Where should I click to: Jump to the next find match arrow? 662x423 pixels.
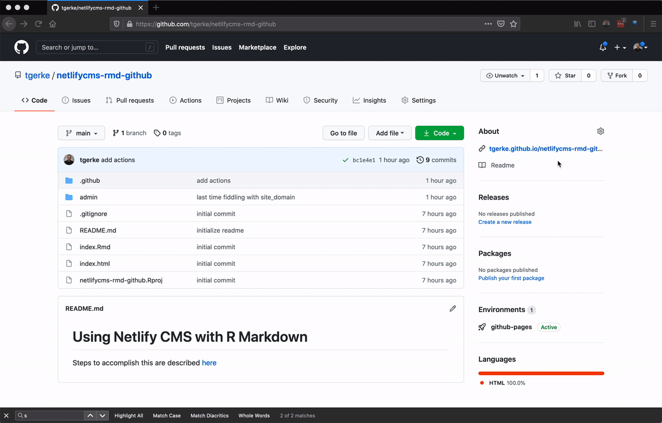point(103,415)
